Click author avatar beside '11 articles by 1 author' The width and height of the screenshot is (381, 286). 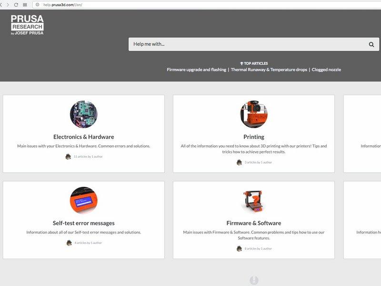click(x=68, y=157)
